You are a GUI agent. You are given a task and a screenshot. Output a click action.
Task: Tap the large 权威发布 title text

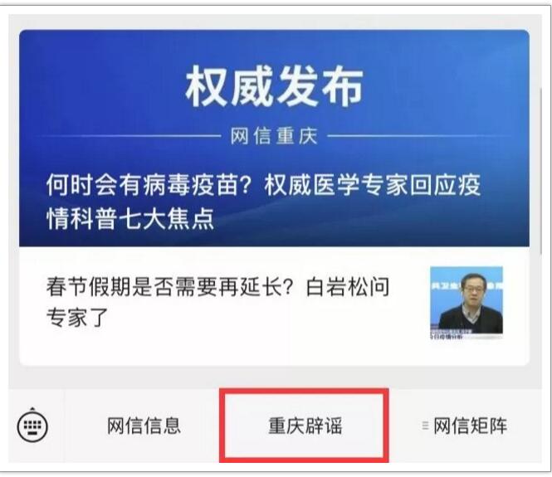tap(274, 87)
